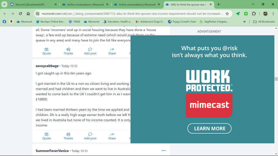Image resolution: width=278 pixels, height=156 pixels.
Task: Click the Chrome profile avatar
Action: coord(265,14)
